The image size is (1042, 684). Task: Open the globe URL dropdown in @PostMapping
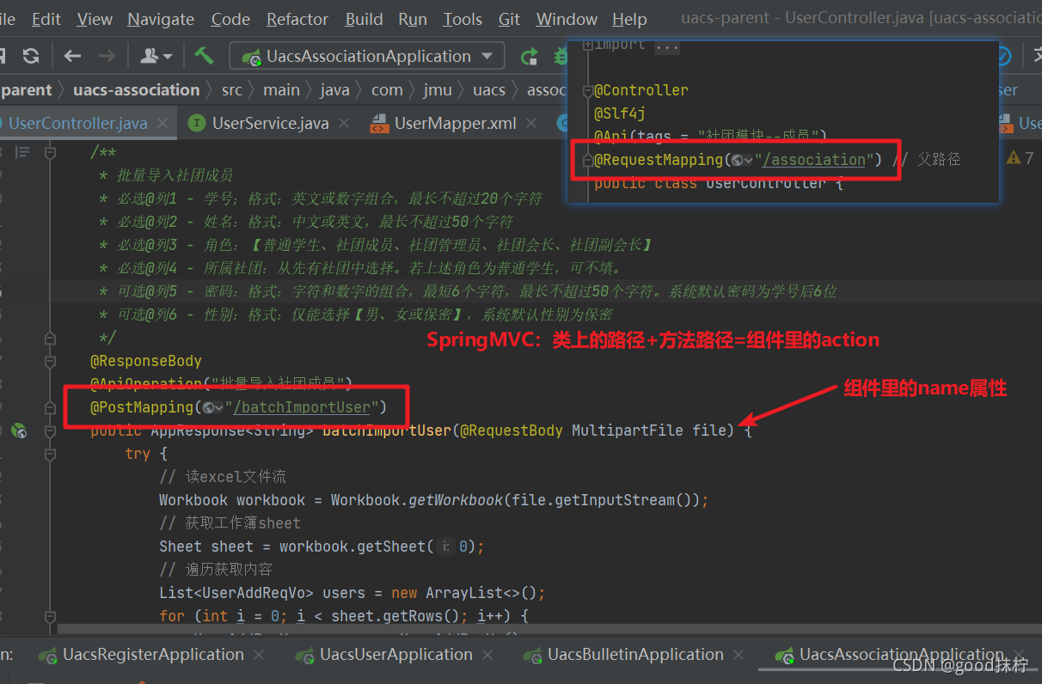pyautogui.click(x=213, y=407)
